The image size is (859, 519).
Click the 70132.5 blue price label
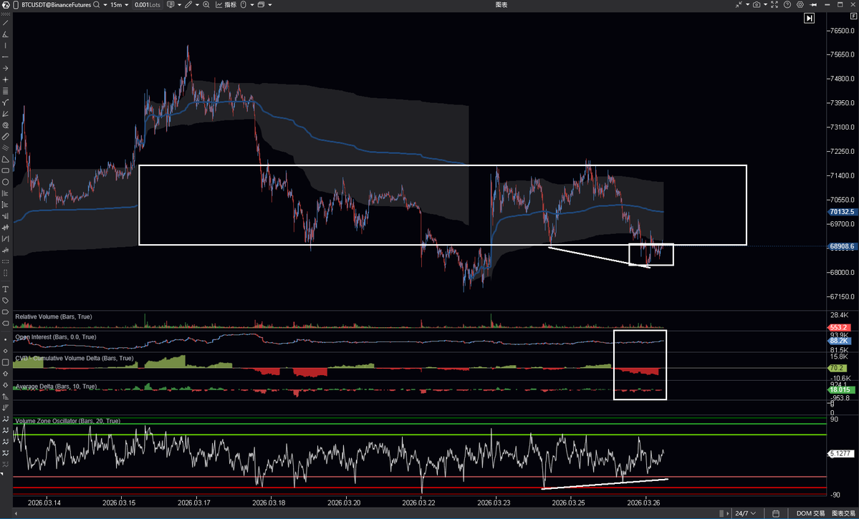[842, 211]
